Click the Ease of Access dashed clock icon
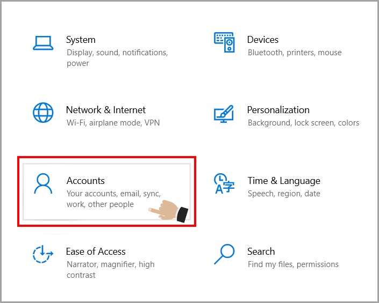 click(x=43, y=254)
